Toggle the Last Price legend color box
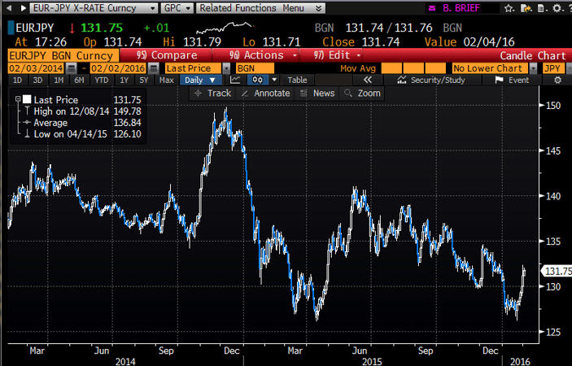The height and width of the screenshot is (366, 572). (x=26, y=99)
